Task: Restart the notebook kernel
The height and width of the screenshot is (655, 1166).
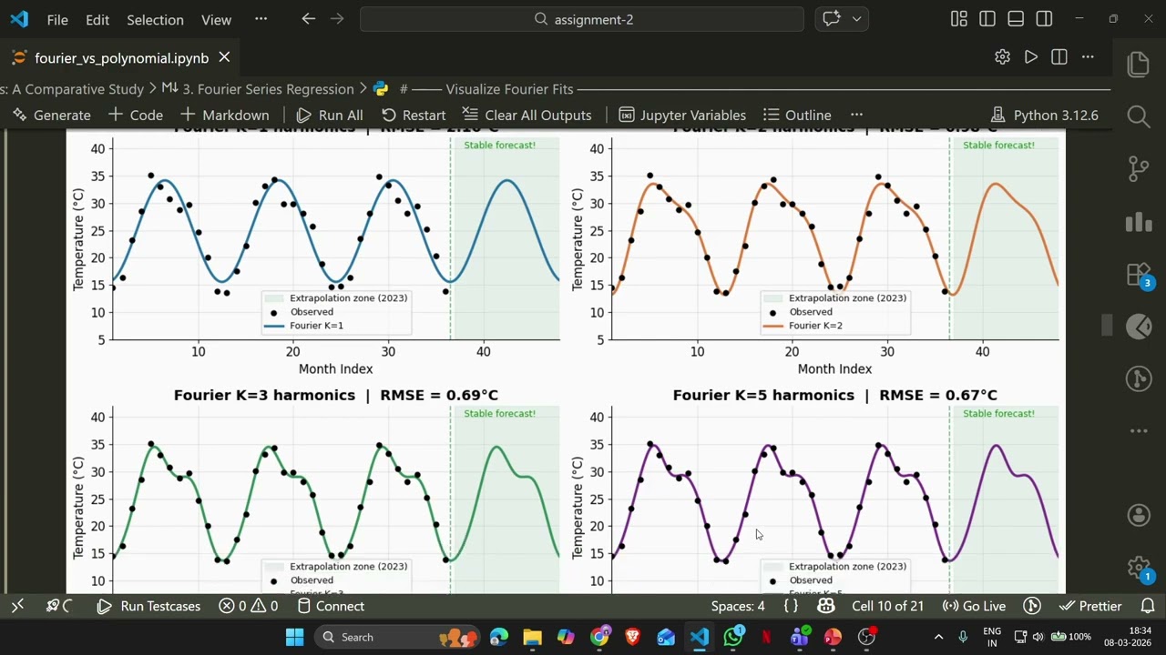Action: point(414,115)
